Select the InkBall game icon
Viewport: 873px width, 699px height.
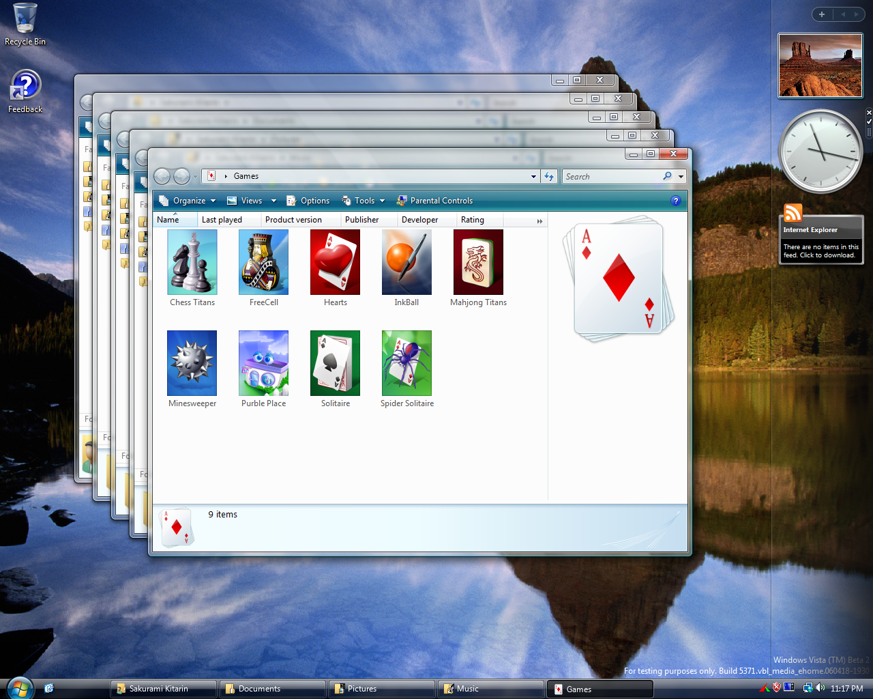tap(406, 262)
